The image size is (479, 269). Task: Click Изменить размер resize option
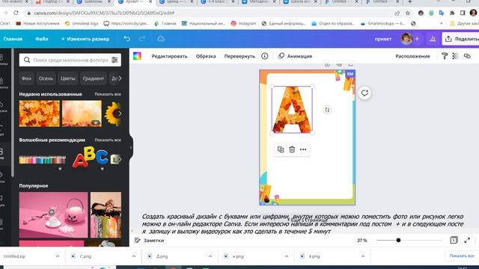pyautogui.click(x=85, y=39)
